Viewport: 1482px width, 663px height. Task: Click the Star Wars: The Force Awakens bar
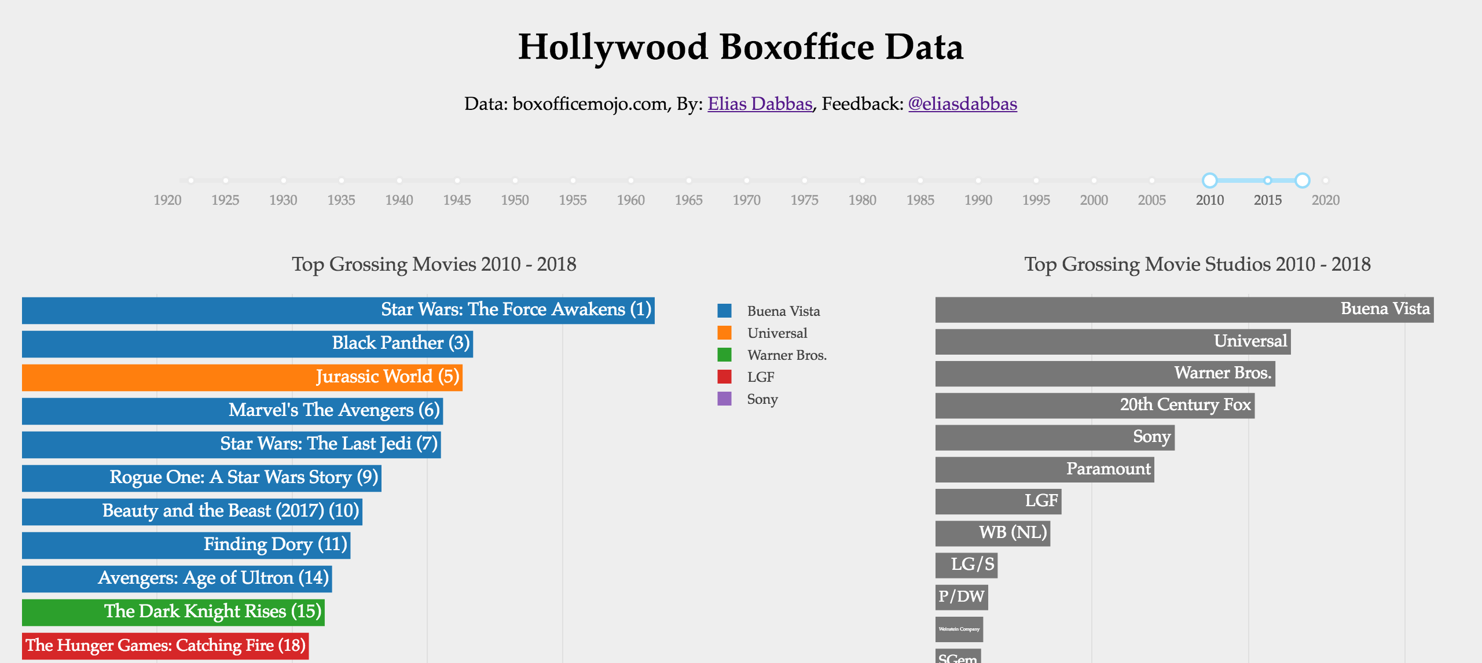338,310
